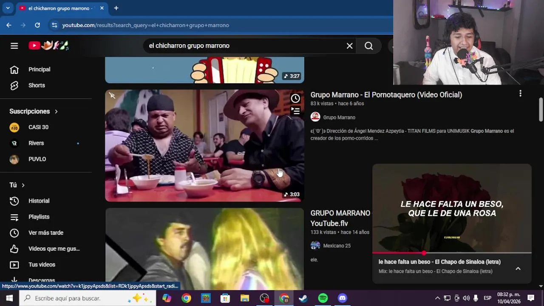The image size is (544, 306).
Task: Click the miniplayer rose video
Action: 452,208
